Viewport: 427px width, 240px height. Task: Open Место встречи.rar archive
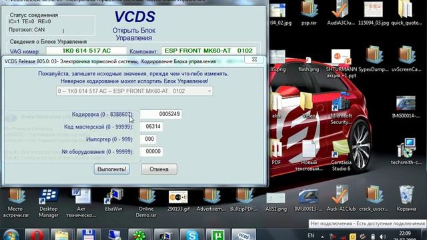tap(15, 203)
